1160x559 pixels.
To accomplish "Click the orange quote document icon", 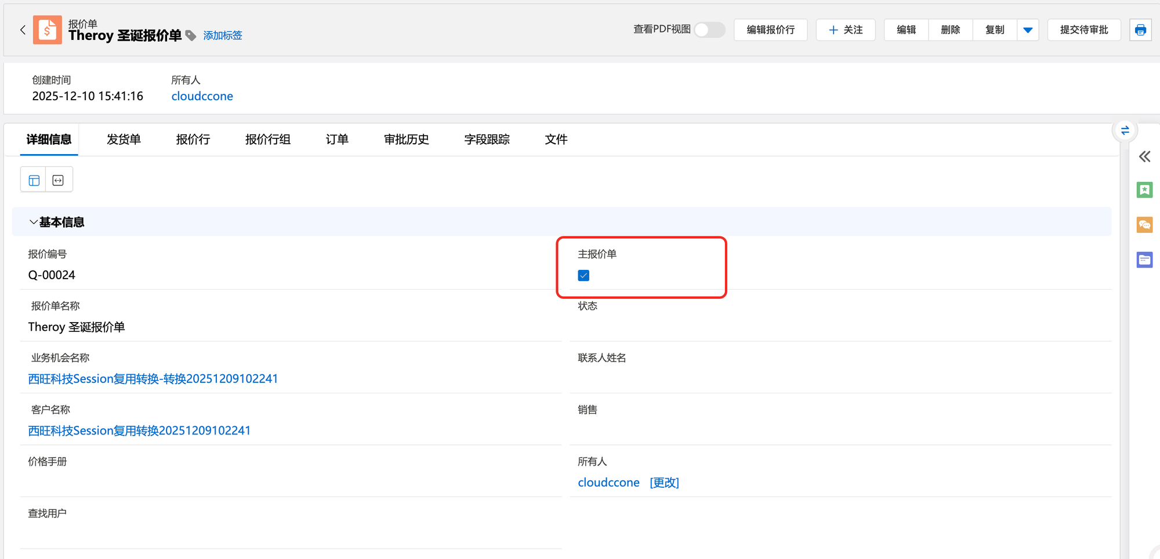I will point(47,30).
